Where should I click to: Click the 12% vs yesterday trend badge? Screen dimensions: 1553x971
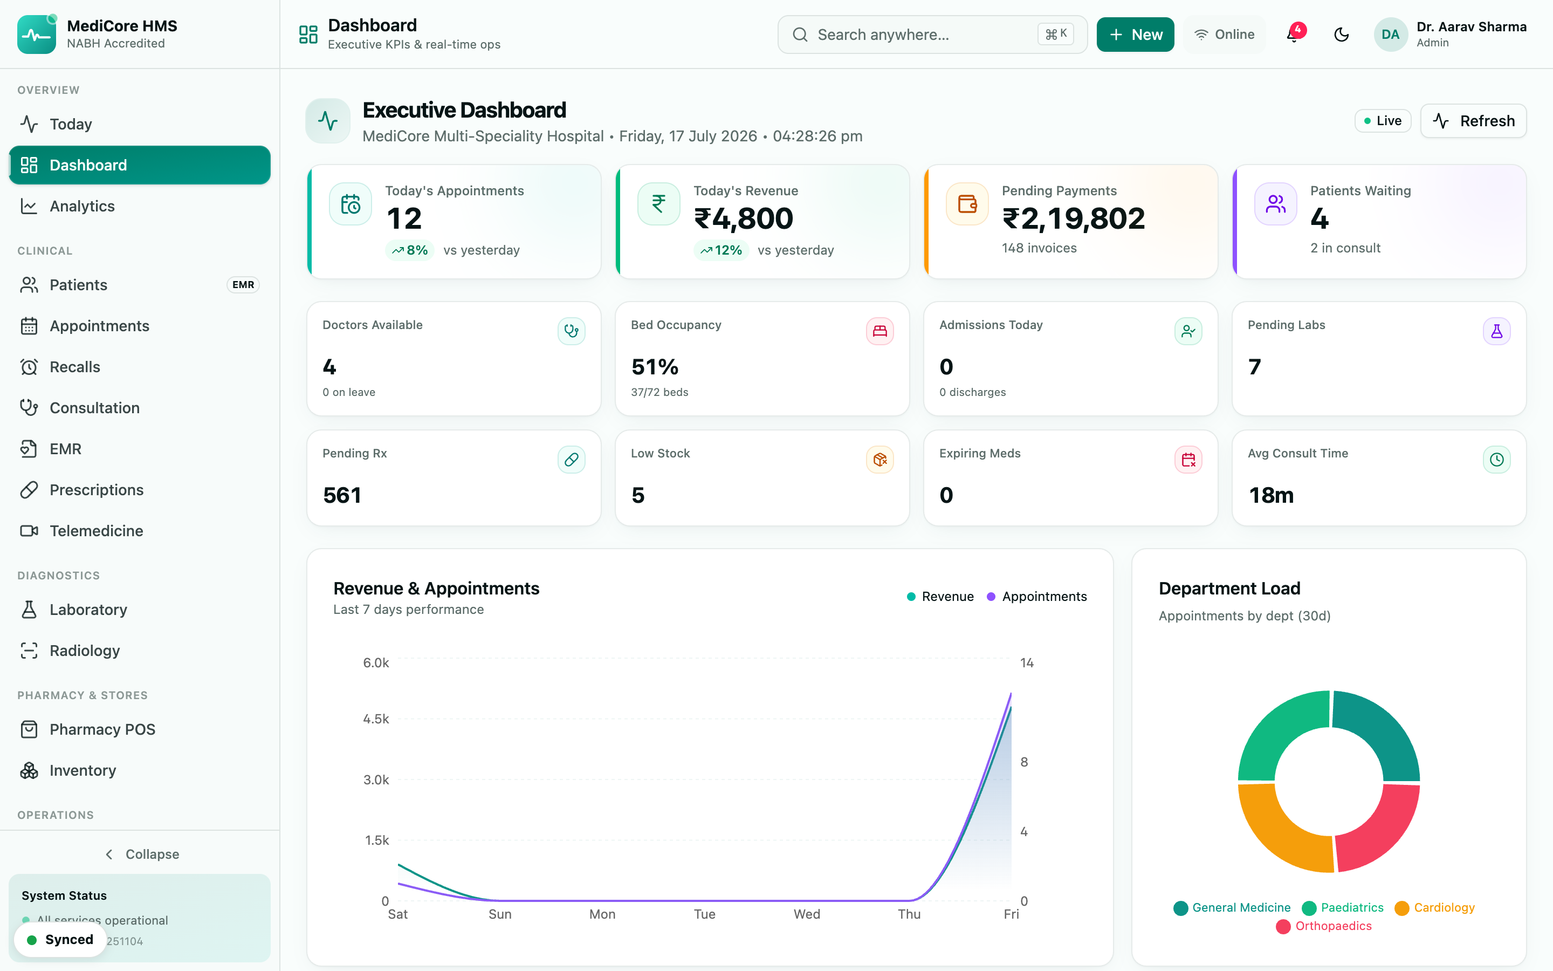coord(720,250)
